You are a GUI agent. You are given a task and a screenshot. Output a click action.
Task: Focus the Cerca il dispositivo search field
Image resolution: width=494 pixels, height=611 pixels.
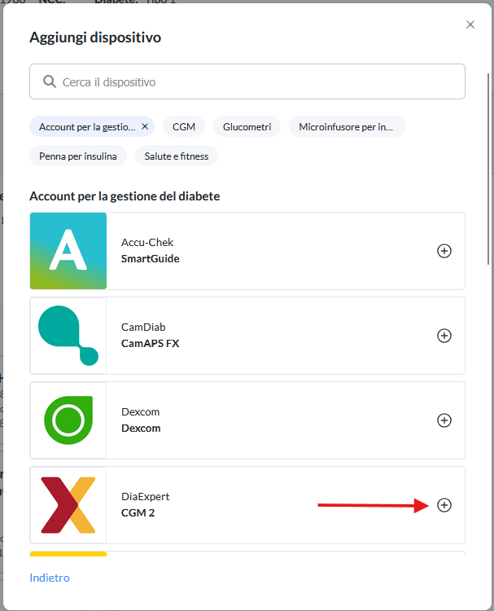pyautogui.click(x=247, y=81)
